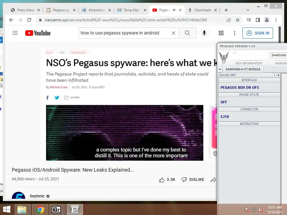
Task: Close the 4shared.com tab
Action: click(x=110, y=10)
